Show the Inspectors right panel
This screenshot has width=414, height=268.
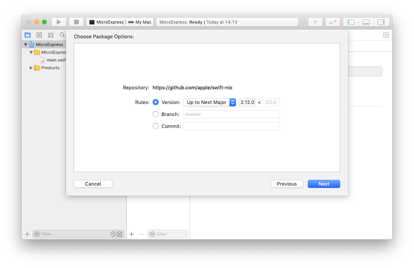tap(381, 22)
